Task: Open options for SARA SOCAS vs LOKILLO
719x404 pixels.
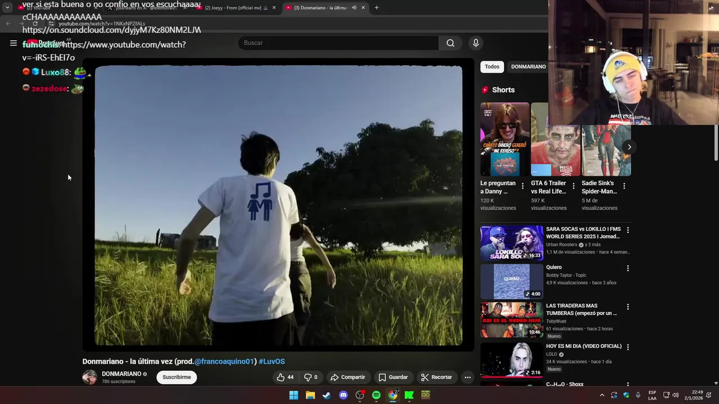Action: tap(627, 230)
